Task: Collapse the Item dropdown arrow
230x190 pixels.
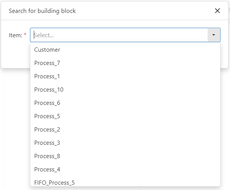Action: point(214,35)
